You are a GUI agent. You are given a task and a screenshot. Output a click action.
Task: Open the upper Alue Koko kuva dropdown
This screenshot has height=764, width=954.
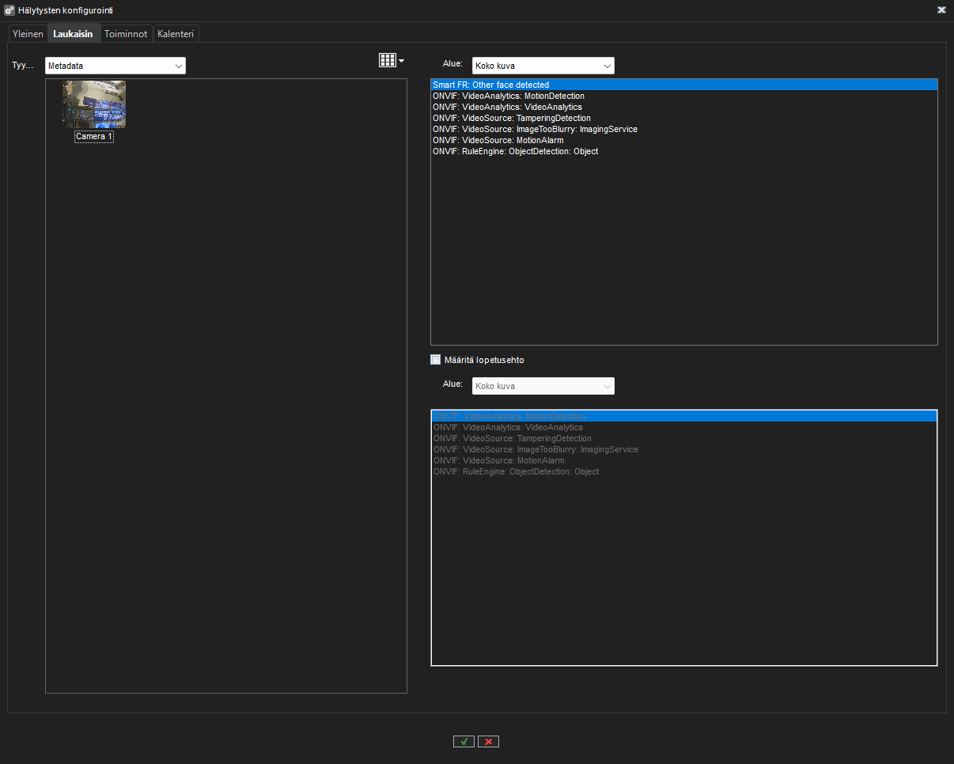pyautogui.click(x=543, y=66)
